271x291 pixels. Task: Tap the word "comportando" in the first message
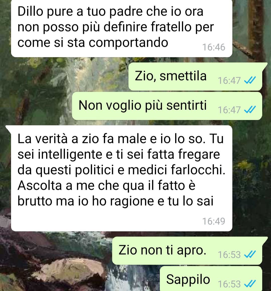coord(128,43)
